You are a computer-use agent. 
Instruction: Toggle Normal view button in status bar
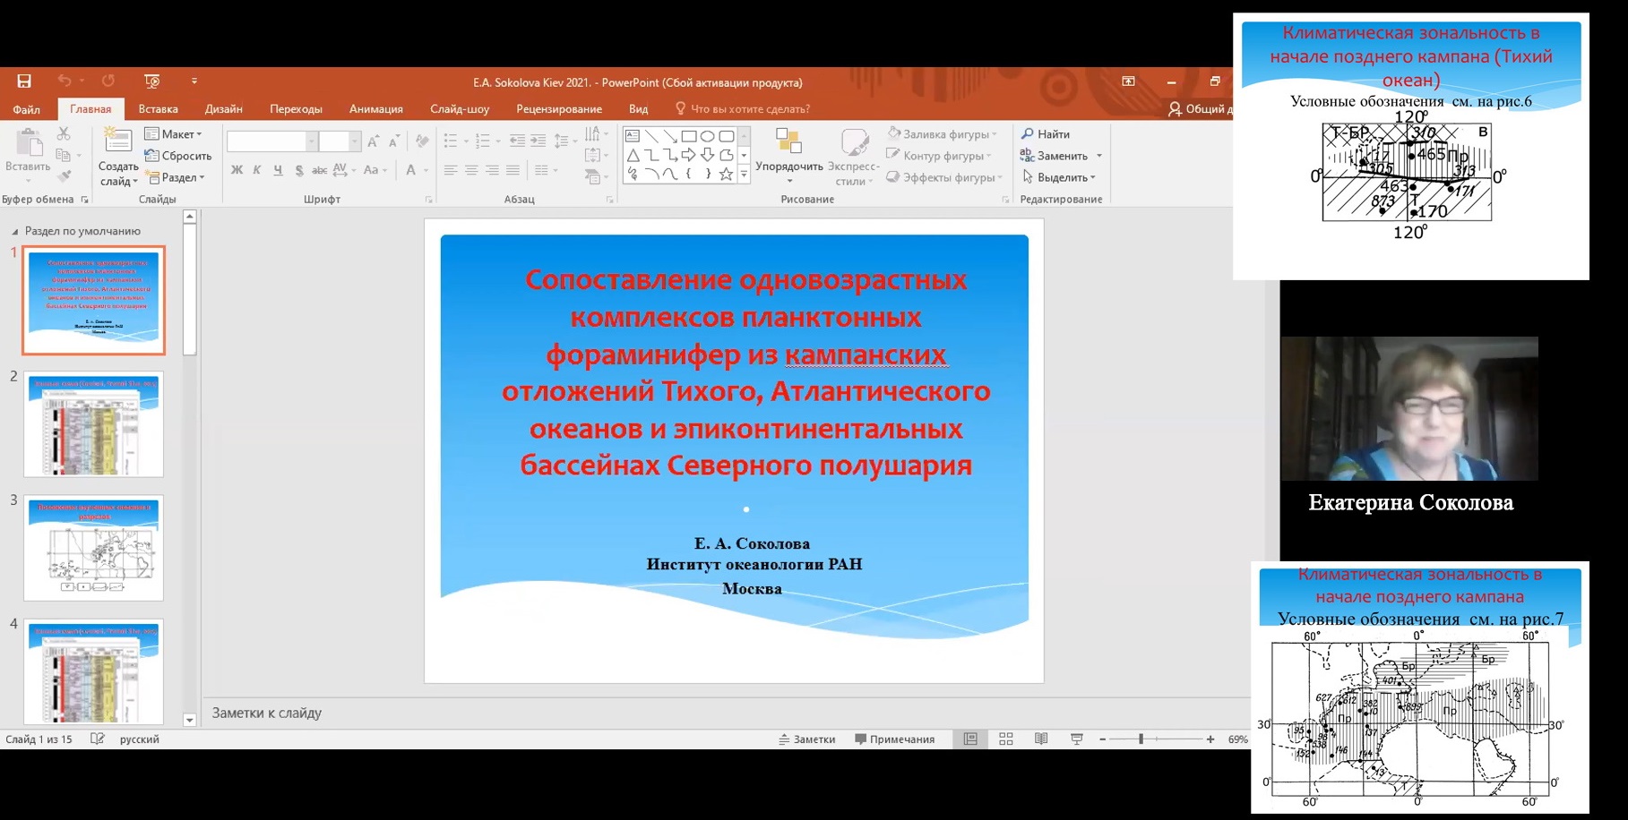pyautogui.click(x=970, y=739)
